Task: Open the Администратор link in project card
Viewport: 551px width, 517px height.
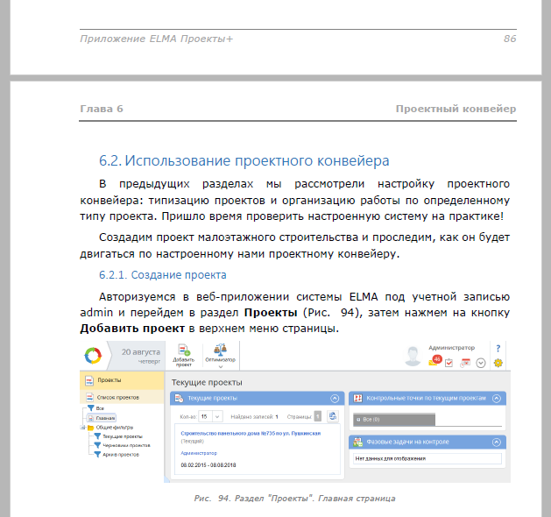Action: point(199,453)
